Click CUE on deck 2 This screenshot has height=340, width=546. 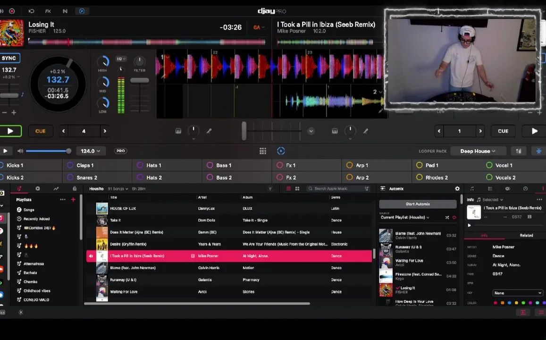[x=503, y=131]
